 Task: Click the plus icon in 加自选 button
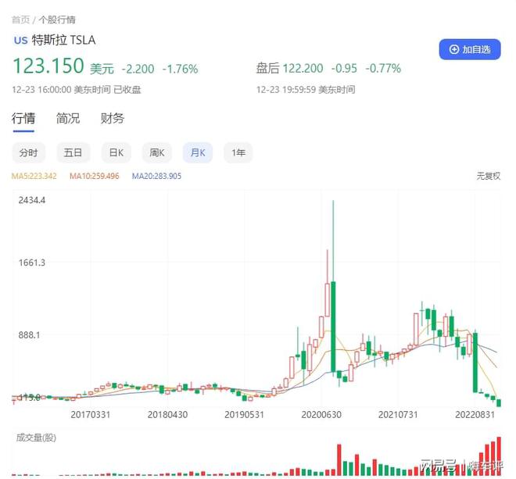pyautogui.click(x=454, y=49)
